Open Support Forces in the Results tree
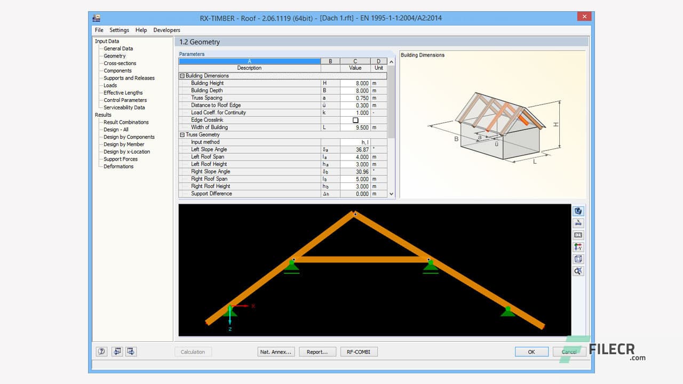 coord(120,159)
